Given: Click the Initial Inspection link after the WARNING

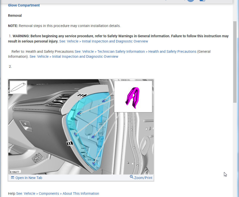Looking at the screenshot, I should tap(115, 41).
